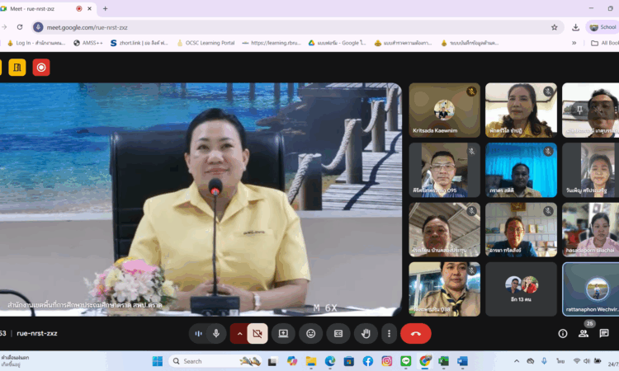Click the meeting code rue-nrst-zxz
619x371 pixels.
tap(37, 333)
